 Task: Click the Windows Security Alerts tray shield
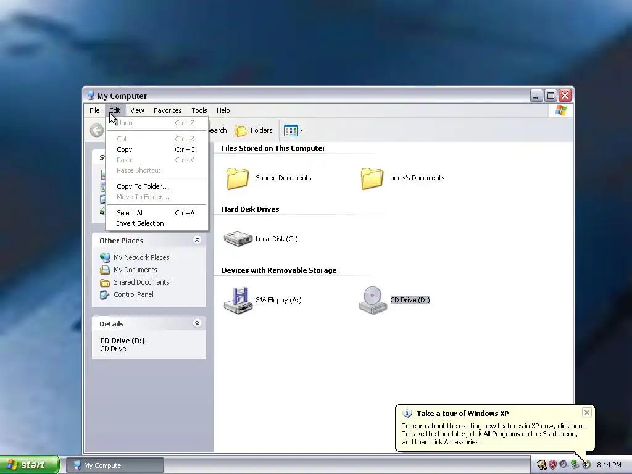(x=552, y=465)
